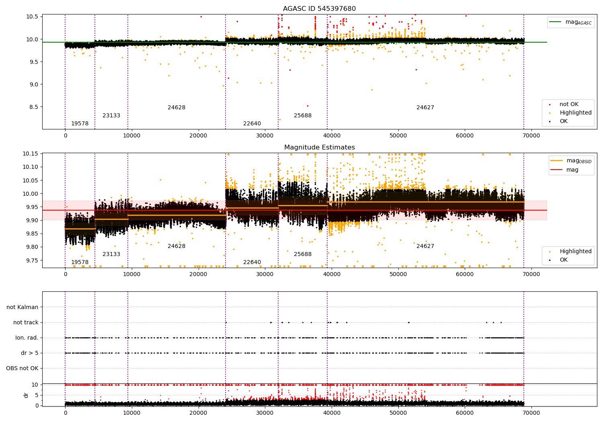Click x-axis tick 70000 in the dr plot

coord(531,413)
